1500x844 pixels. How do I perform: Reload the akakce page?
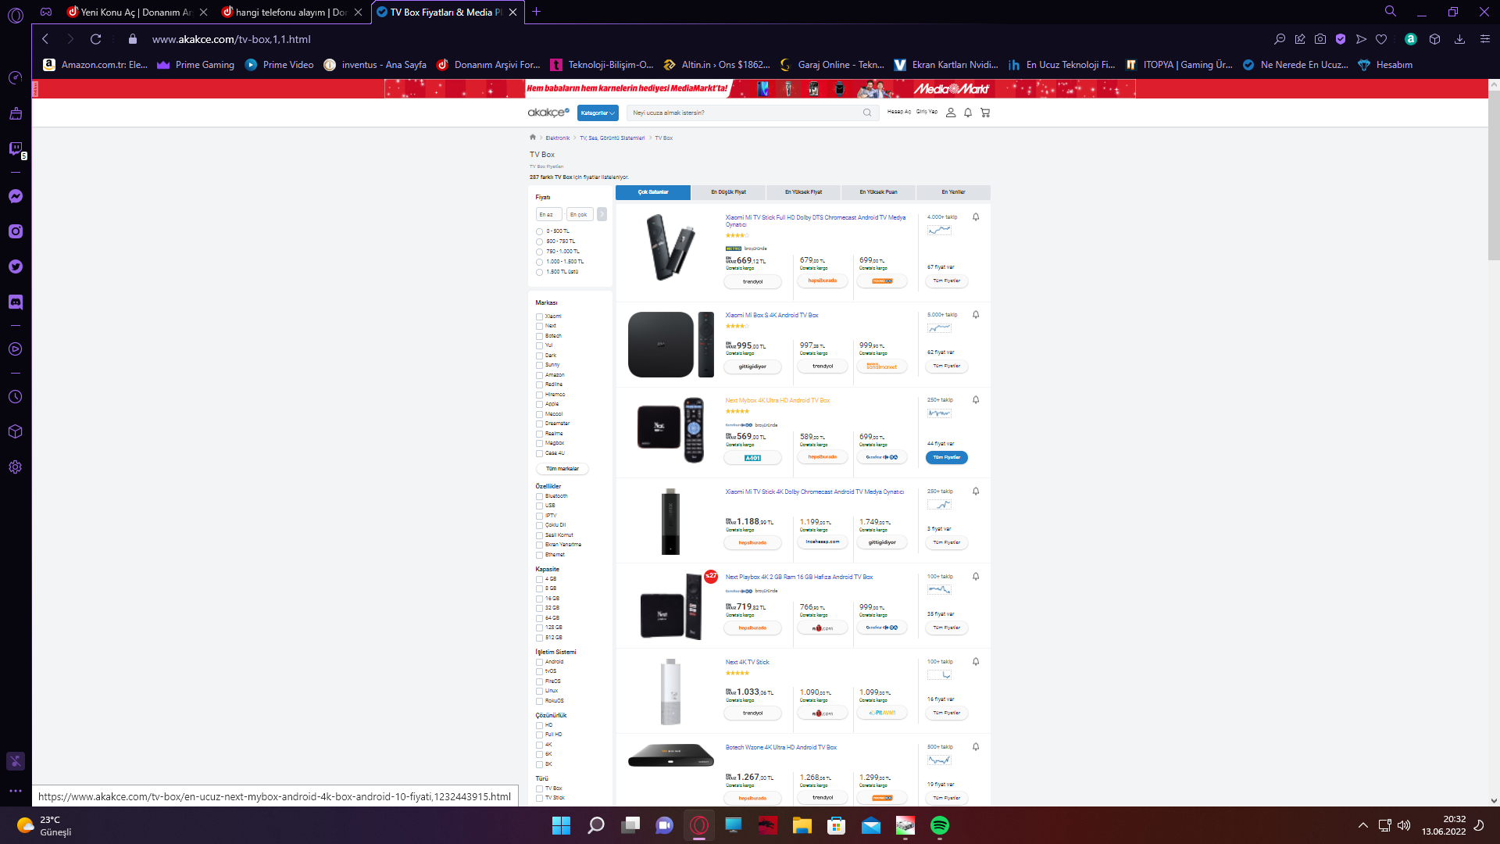pos(95,39)
